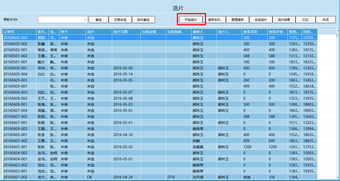The image size is (340, 181).
Task: Sort by 加挑张数 column header
Action: pos(178,32)
